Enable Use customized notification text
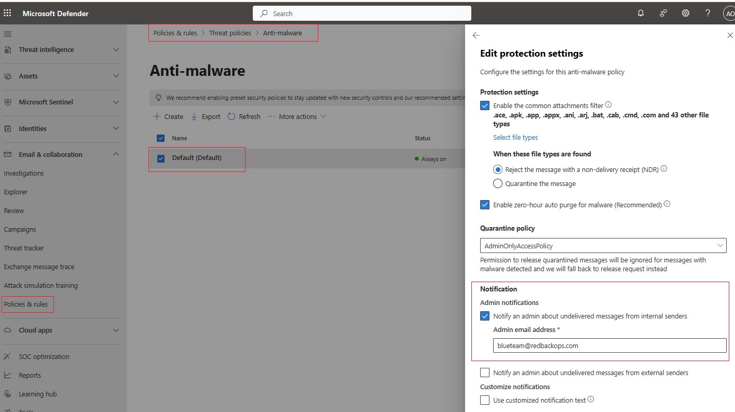 pyautogui.click(x=485, y=400)
